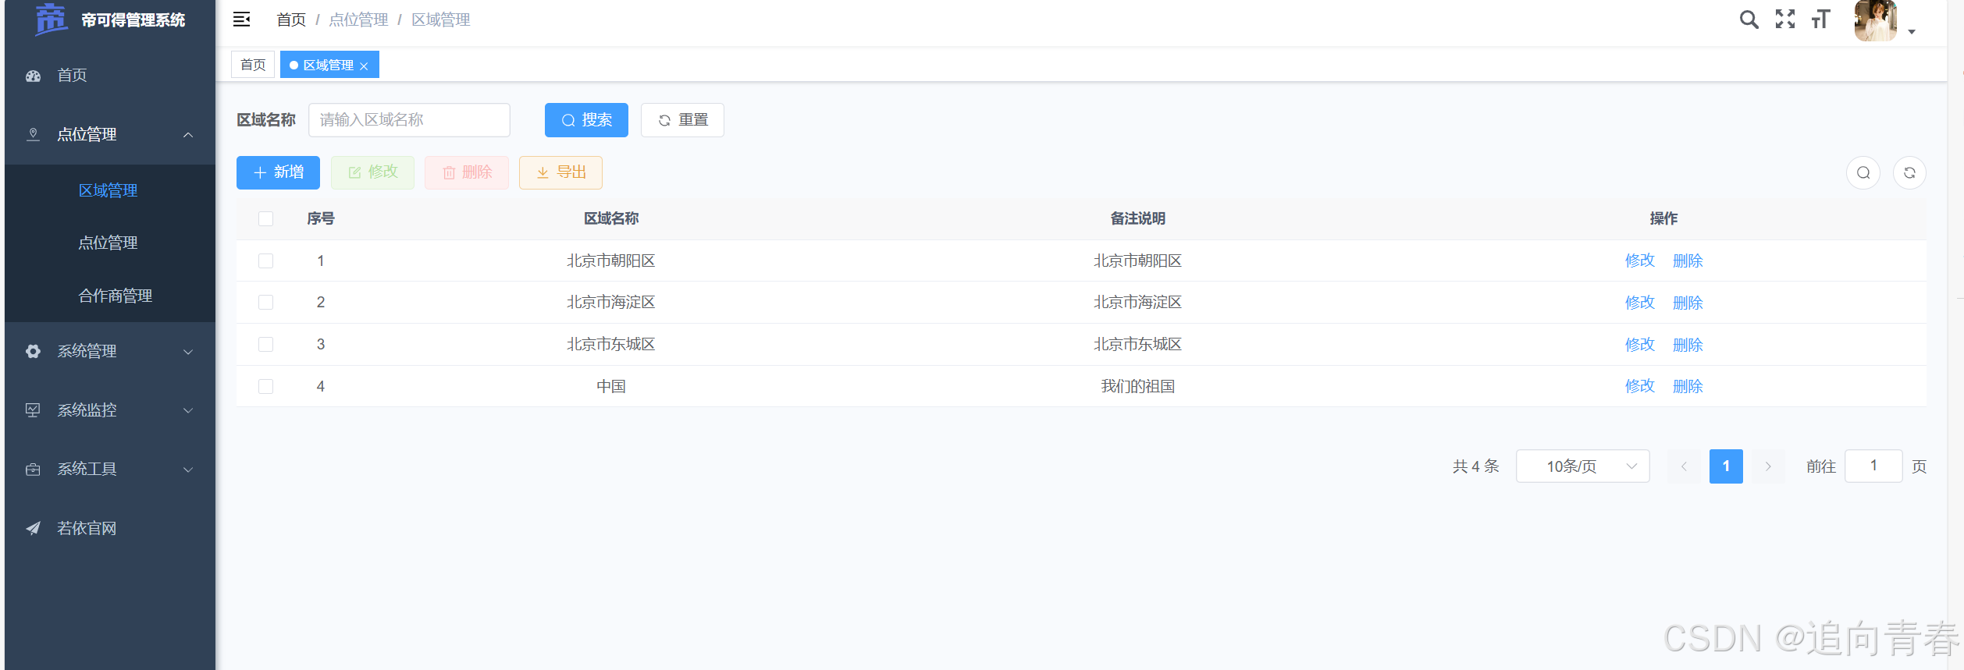The width and height of the screenshot is (1964, 670).
Task: Click the 区域管理 breadcrumb item
Action: [x=441, y=19]
